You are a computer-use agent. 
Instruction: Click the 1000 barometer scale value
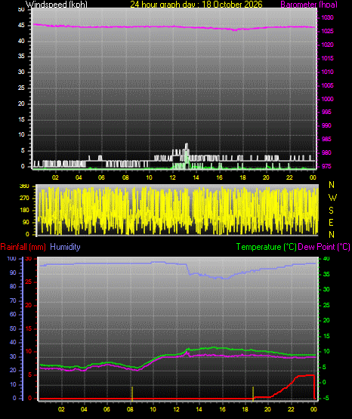click(x=327, y=99)
